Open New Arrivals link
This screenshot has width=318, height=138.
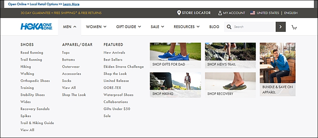114,52
